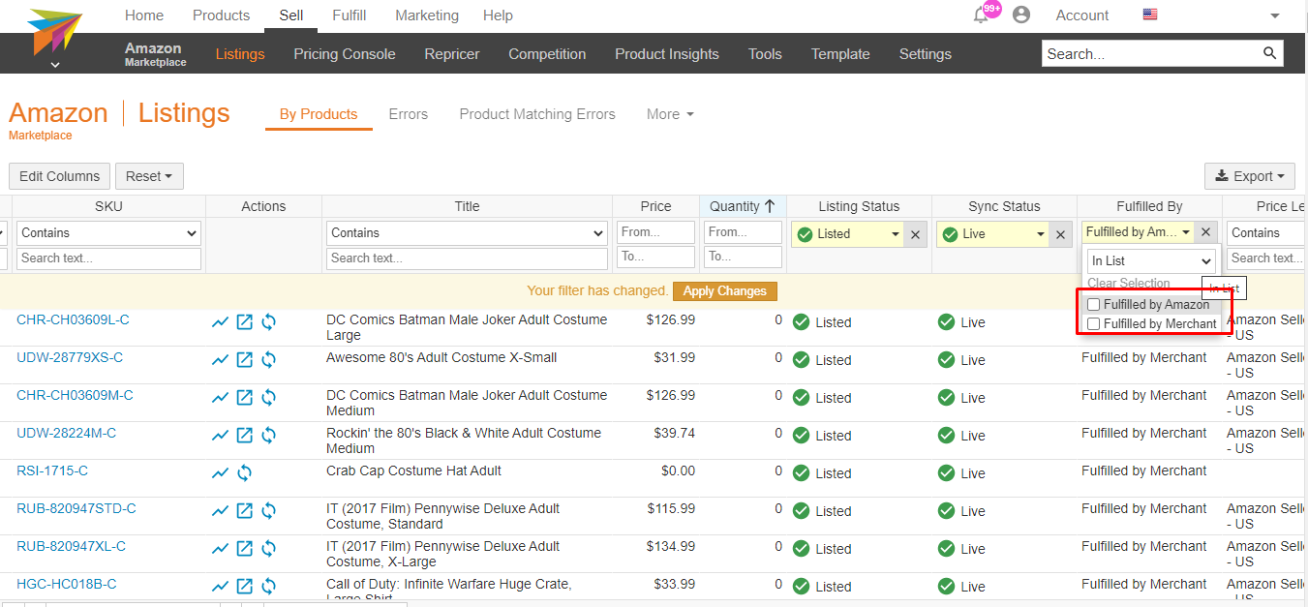
Task: Open the In List operator dropdown
Action: (x=1151, y=261)
